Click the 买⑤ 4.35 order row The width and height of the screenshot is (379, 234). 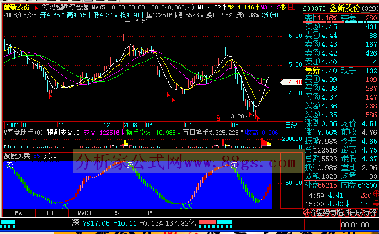[341, 115]
